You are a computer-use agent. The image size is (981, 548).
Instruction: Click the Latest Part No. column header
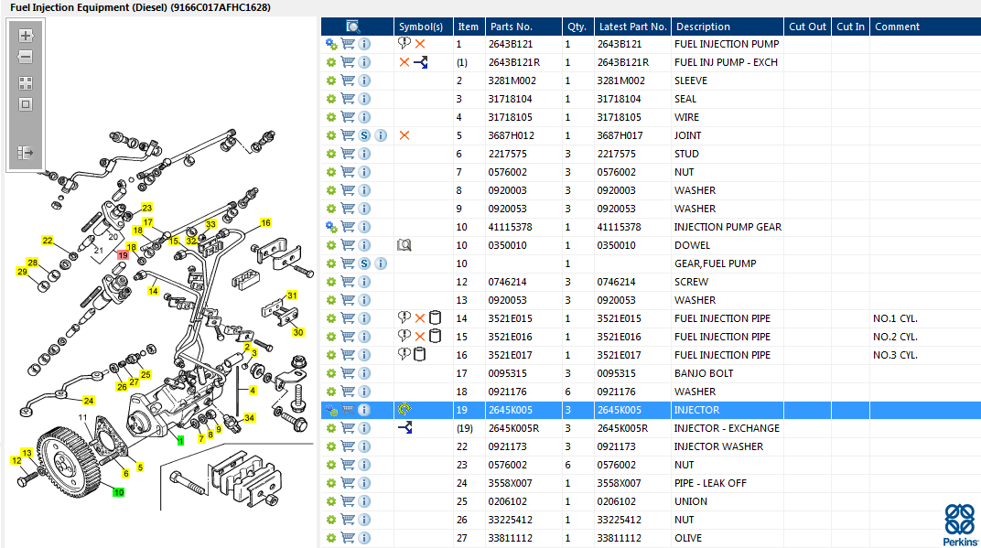coord(632,27)
